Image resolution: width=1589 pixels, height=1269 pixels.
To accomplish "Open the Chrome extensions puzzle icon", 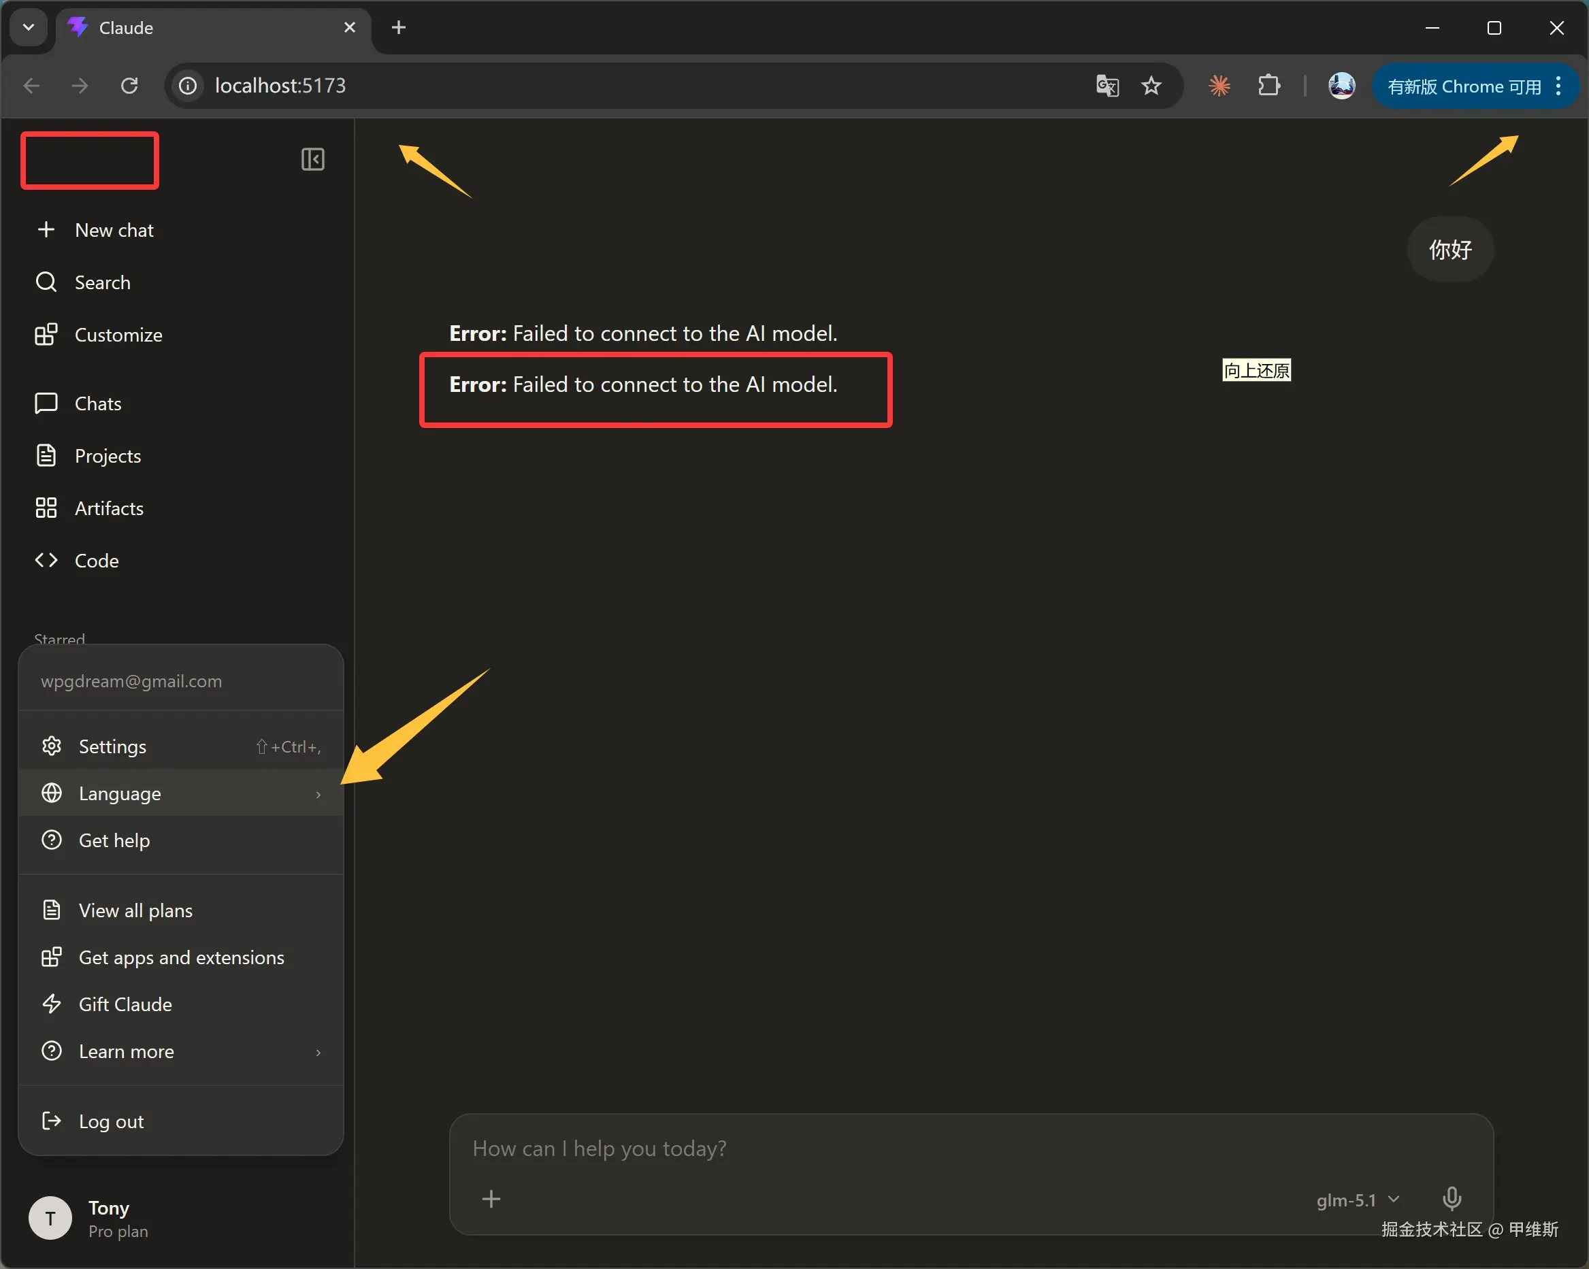I will click(1268, 86).
